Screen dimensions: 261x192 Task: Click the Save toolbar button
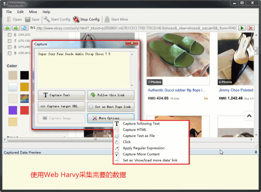[x=32, y=20]
